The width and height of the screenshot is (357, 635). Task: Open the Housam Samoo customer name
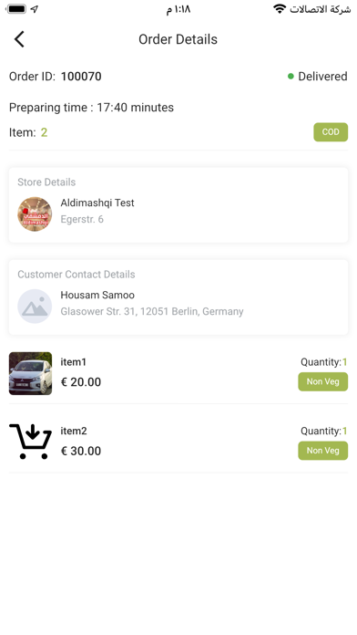[x=97, y=295]
